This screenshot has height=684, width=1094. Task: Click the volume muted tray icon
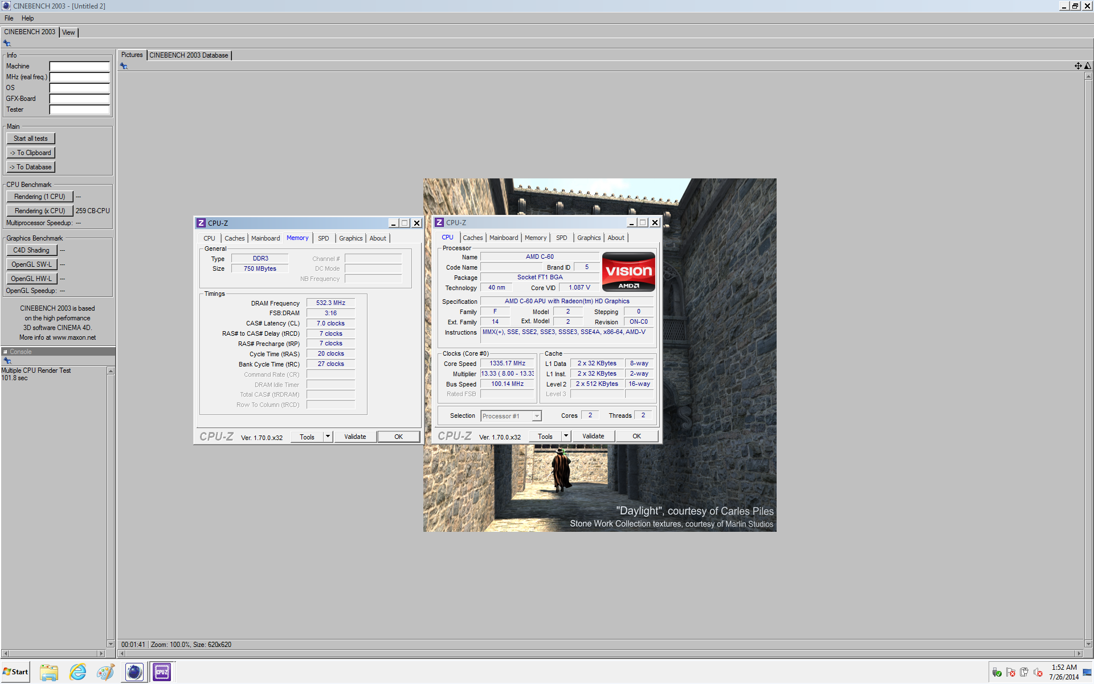pos(1038,673)
